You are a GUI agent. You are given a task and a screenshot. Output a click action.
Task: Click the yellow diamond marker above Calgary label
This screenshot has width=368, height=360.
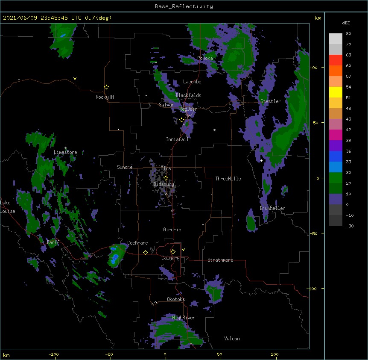coord(173,252)
